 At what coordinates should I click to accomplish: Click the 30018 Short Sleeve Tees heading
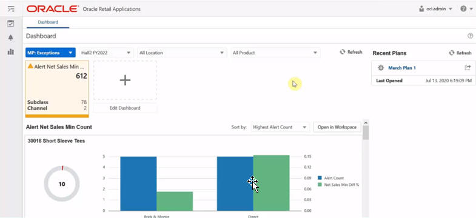click(56, 140)
